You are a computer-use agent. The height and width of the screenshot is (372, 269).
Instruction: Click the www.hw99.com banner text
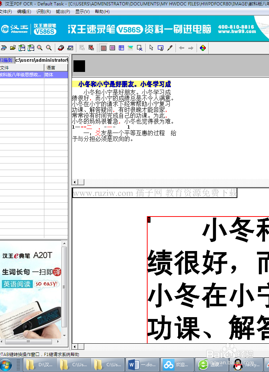(x=237, y=32)
